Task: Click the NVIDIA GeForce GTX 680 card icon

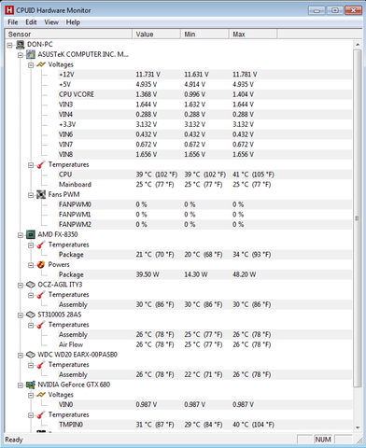Action: [31, 385]
